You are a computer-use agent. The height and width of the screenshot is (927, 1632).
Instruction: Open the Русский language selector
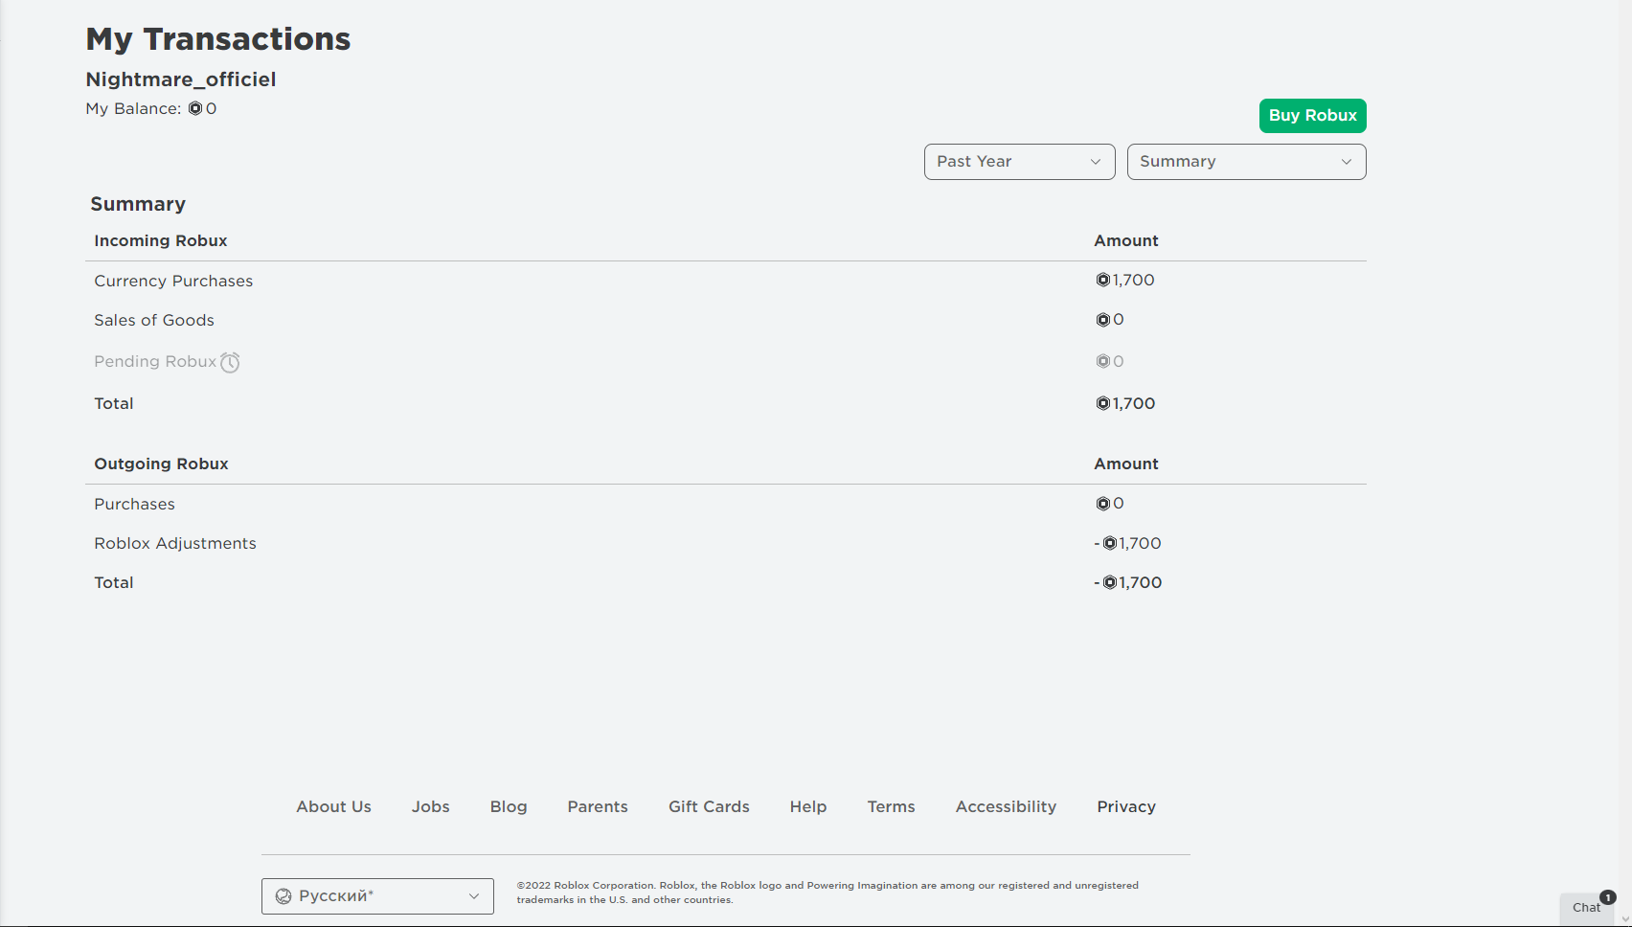(x=377, y=896)
